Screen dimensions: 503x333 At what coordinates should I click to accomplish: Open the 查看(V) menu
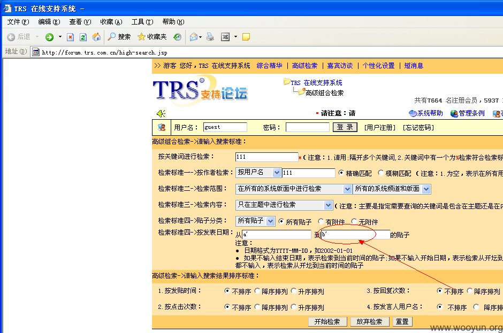click(80, 22)
